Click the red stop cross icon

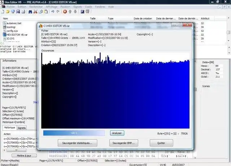point(65,12)
